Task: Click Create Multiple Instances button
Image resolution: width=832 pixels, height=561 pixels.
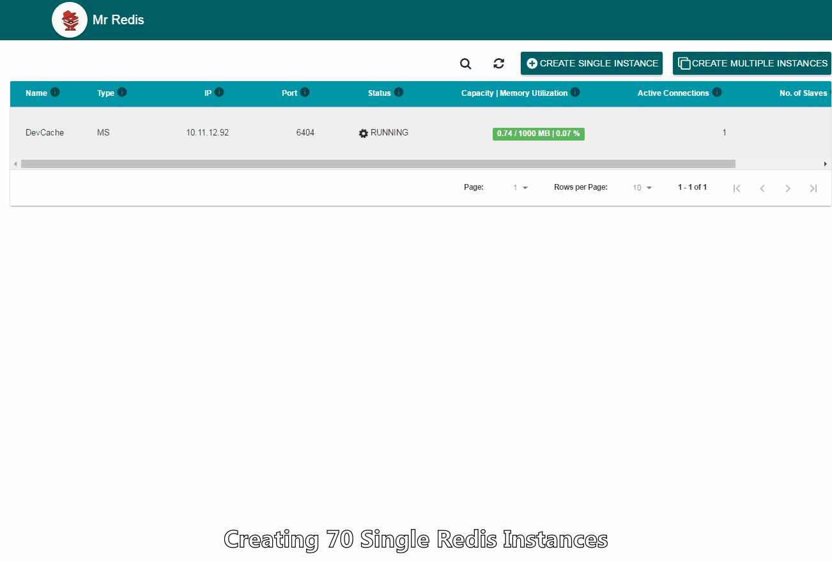Action: [752, 63]
